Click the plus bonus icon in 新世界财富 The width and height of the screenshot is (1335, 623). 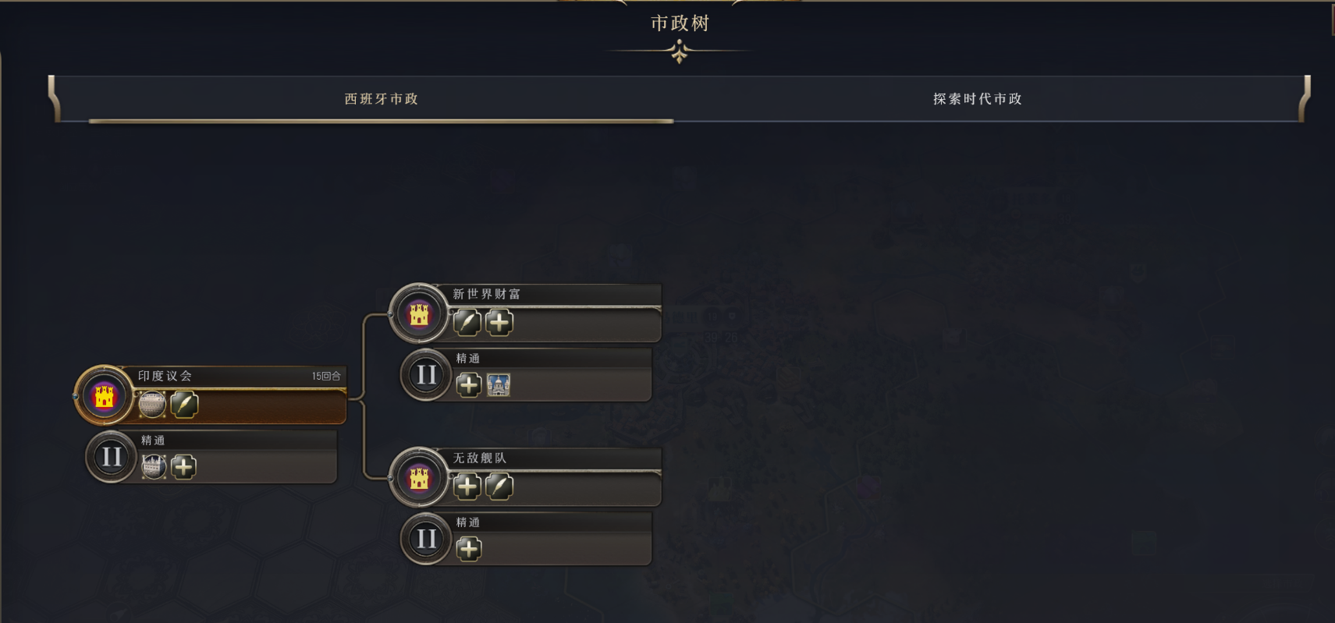click(x=499, y=322)
